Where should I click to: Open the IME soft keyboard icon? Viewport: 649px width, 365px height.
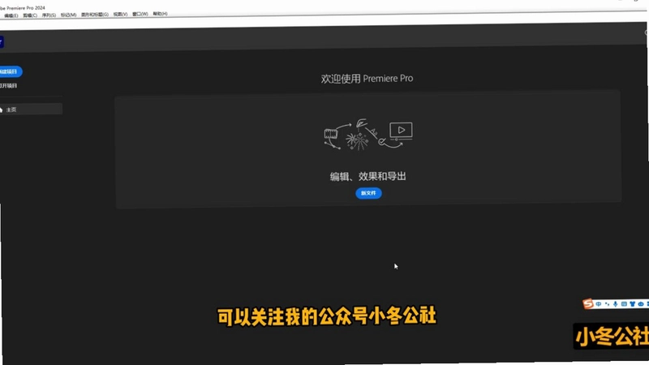624,304
